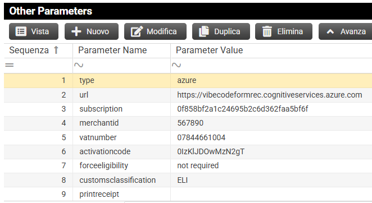Image resolution: width=372 pixels, height=203 pixels.
Task: Select the 'forceeligibility' parameter name cell
Action: click(122, 165)
